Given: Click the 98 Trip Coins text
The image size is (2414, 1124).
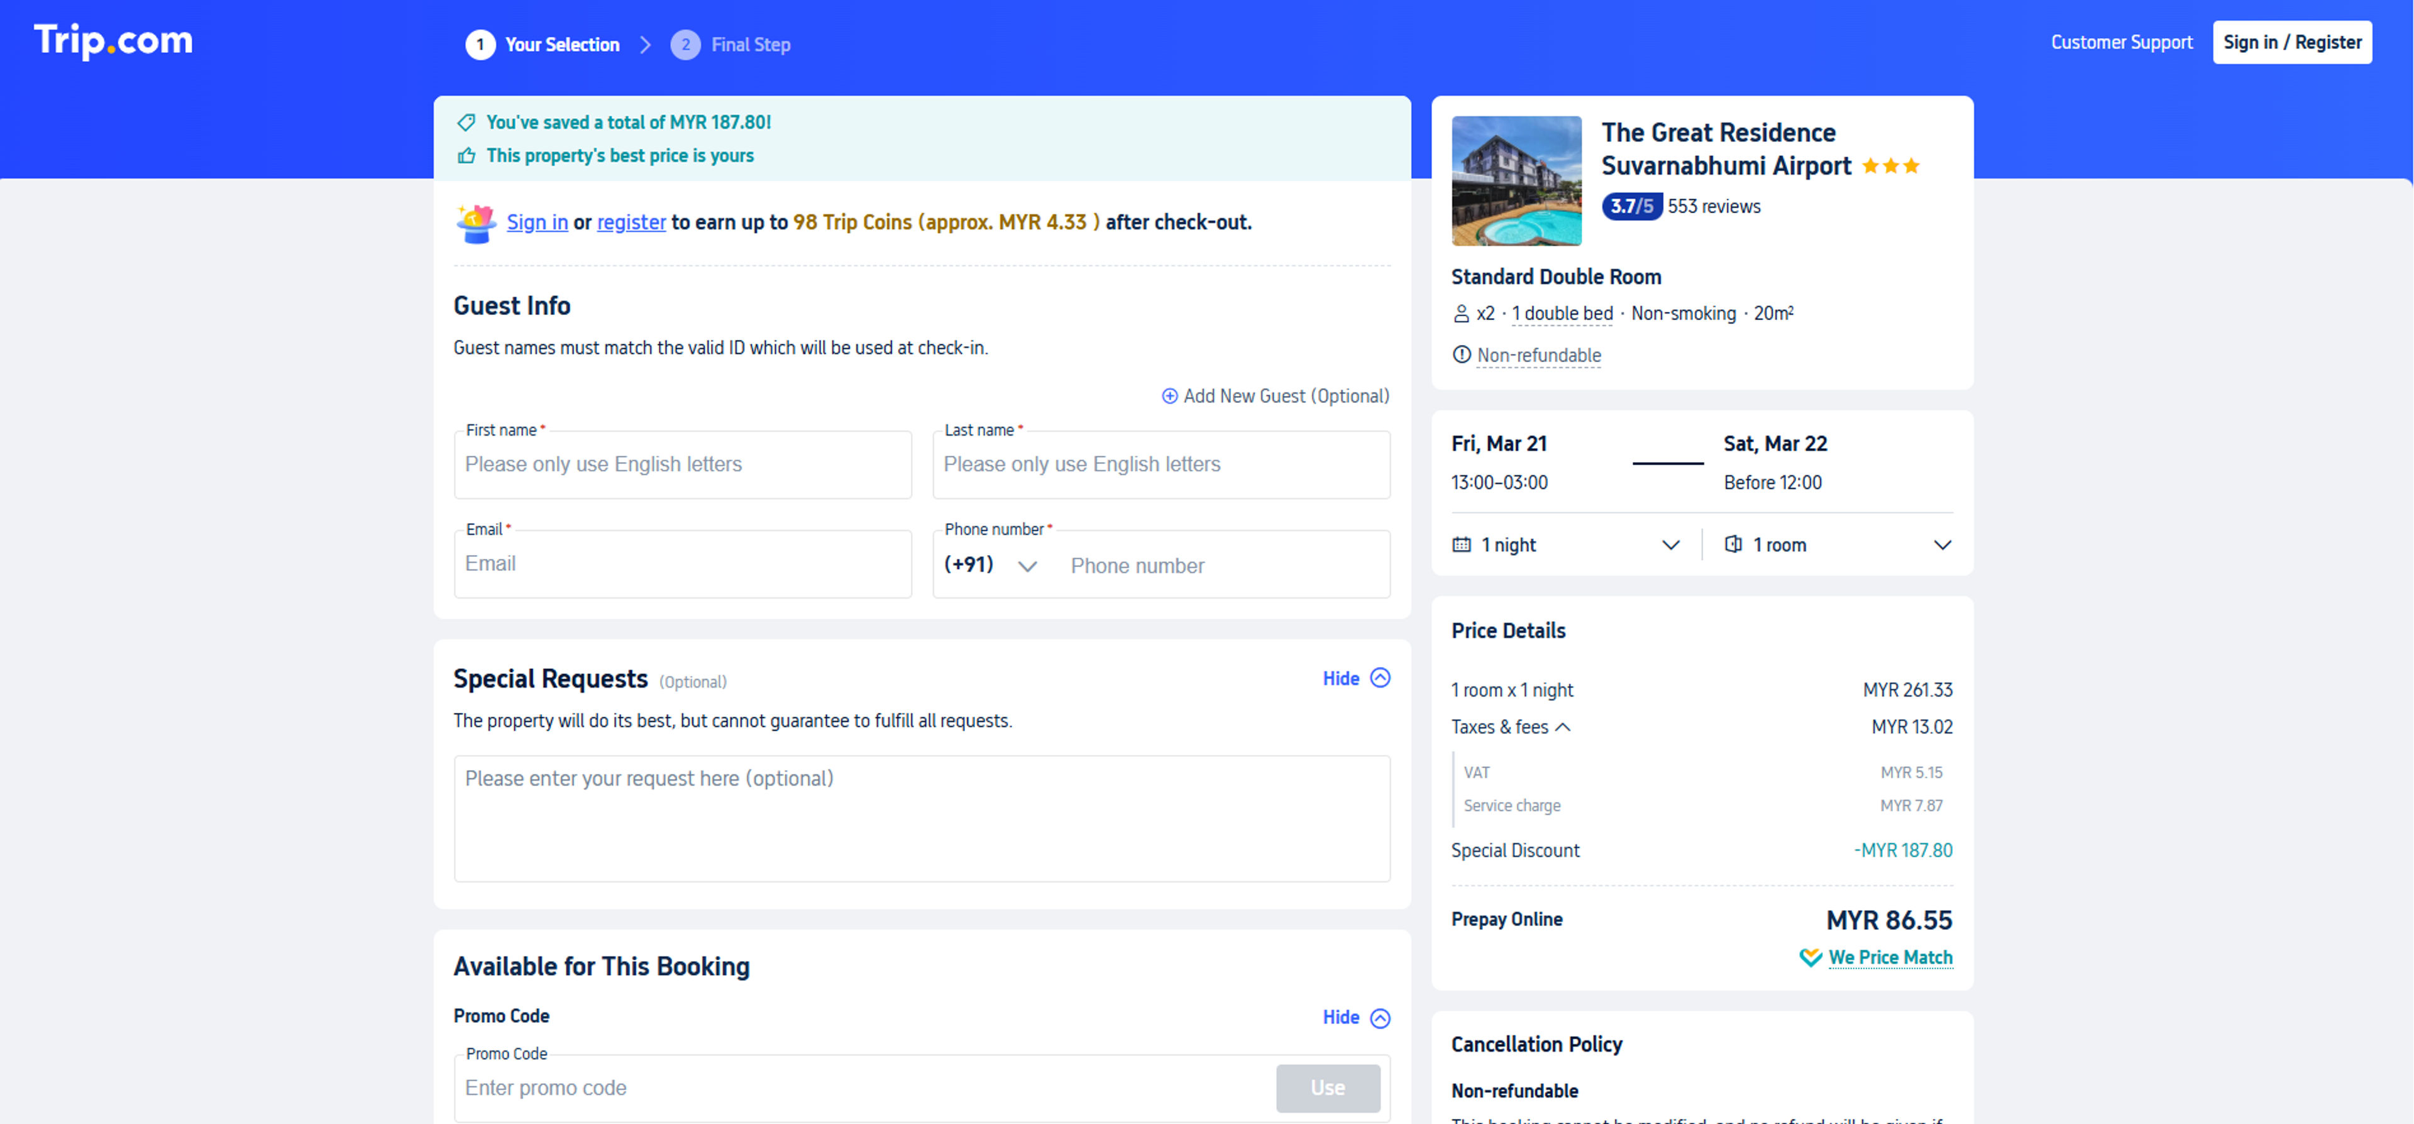Looking at the screenshot, I should [x=852, y=222].
